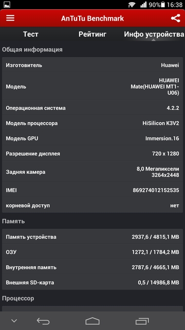
Task: Tap the picture notification icon in status bar
Action: (x=7, y=5)
